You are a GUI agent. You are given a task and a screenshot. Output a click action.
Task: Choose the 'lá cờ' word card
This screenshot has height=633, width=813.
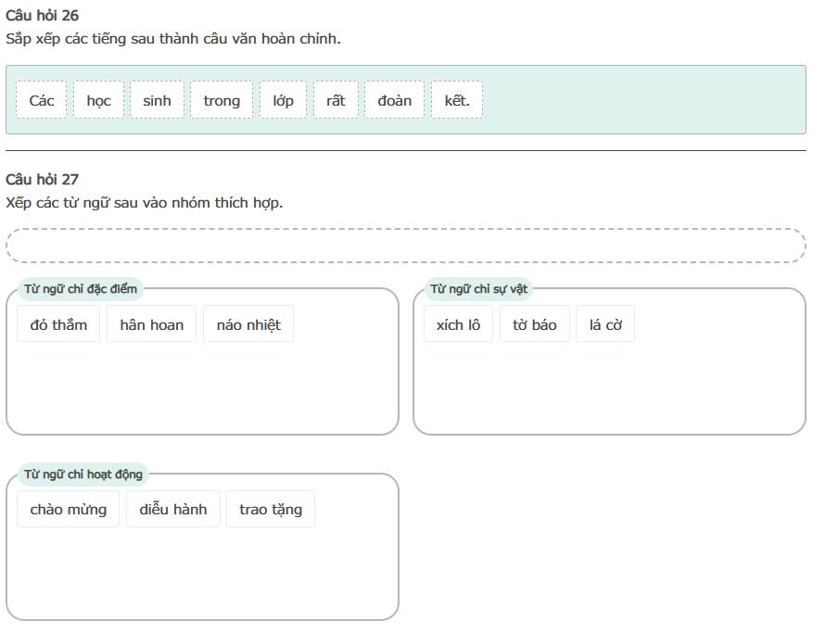pyautogui.click(x=605, y=324)
